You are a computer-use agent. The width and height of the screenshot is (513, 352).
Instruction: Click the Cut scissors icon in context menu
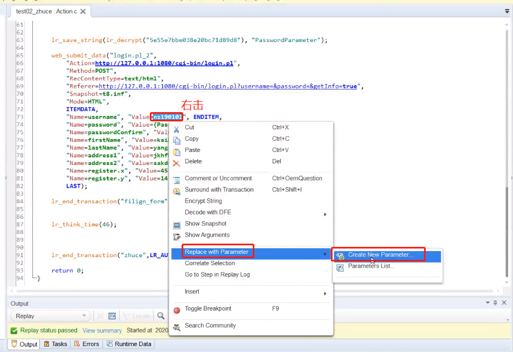[177, 129]
